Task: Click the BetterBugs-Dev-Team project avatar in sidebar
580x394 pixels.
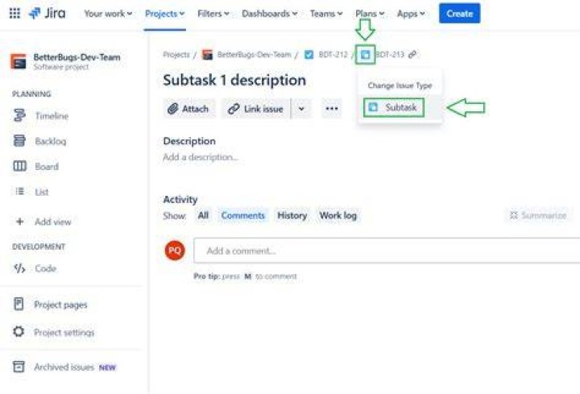Action: point(19,61)
